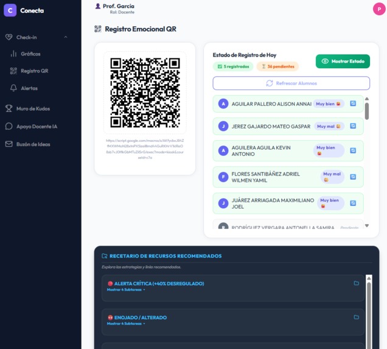
Task: Open Apoyo Docente IA
Action: [37, 127]
